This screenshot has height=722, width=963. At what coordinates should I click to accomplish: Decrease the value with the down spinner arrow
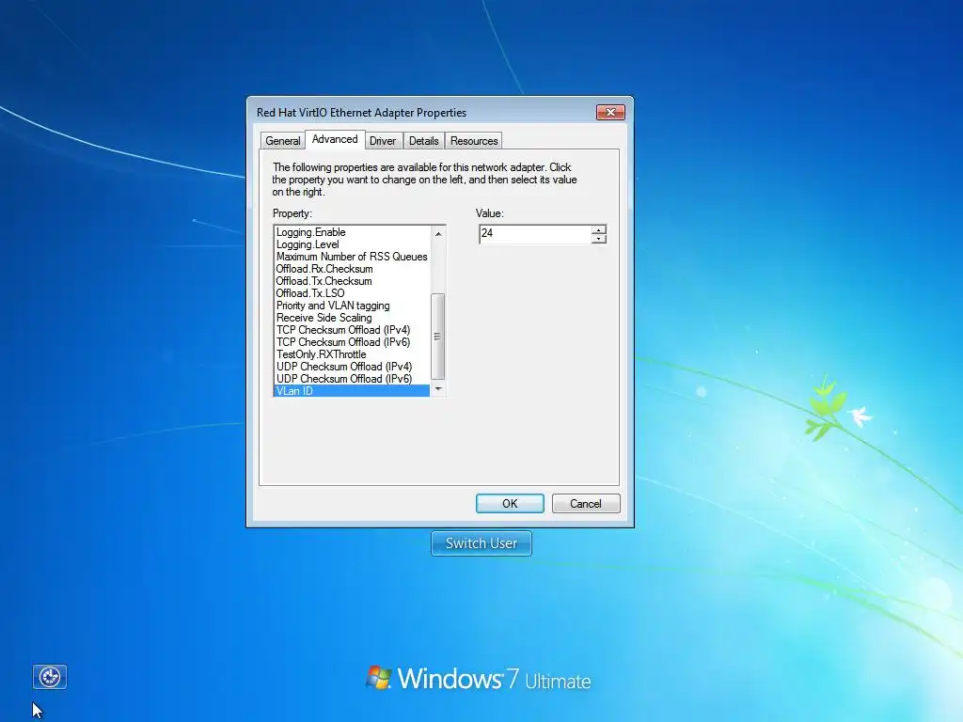coord(599,238)
